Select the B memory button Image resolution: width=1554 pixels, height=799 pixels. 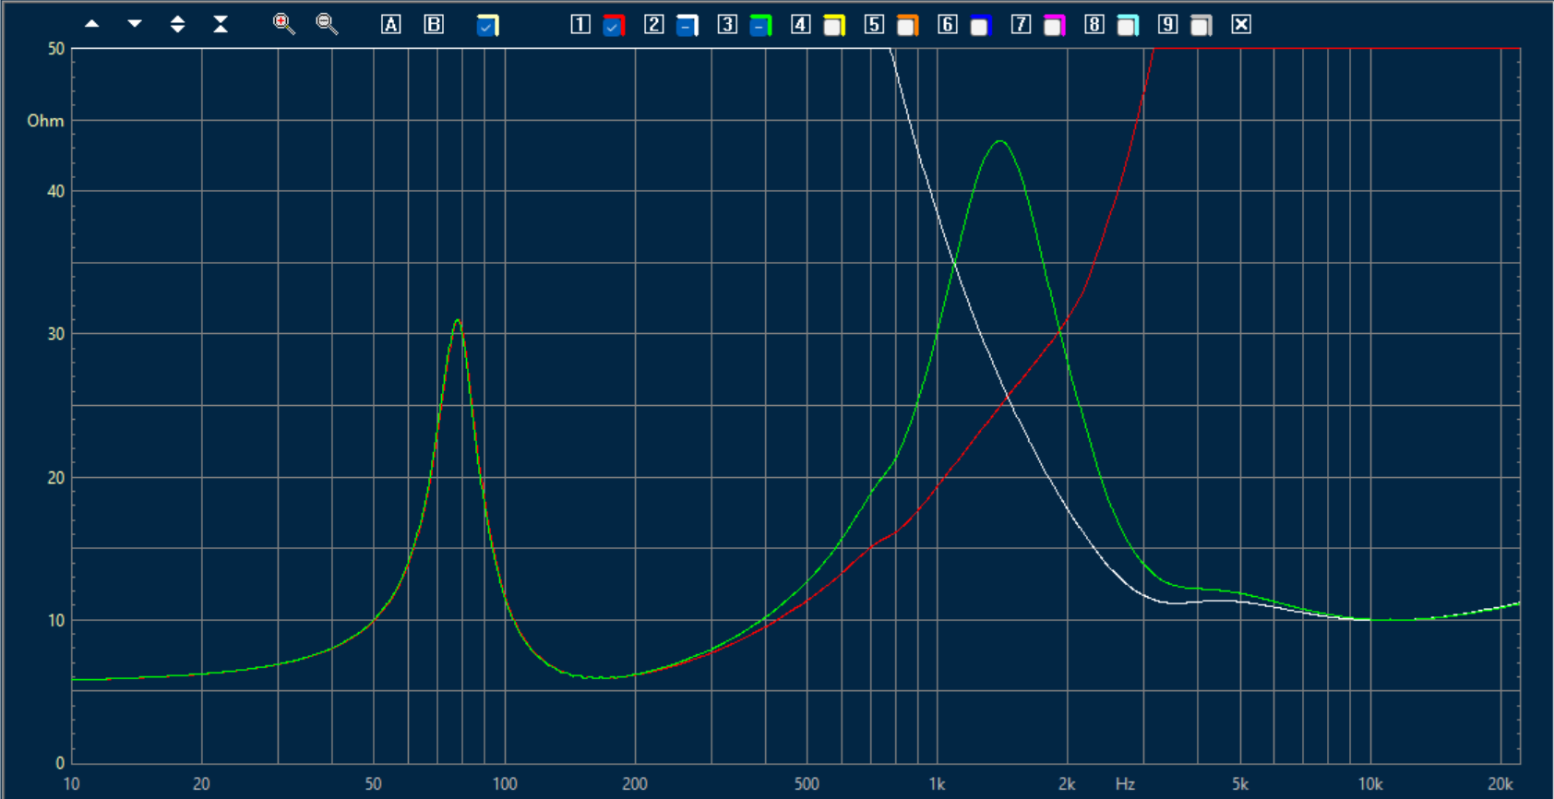click(x=434, y=25)
